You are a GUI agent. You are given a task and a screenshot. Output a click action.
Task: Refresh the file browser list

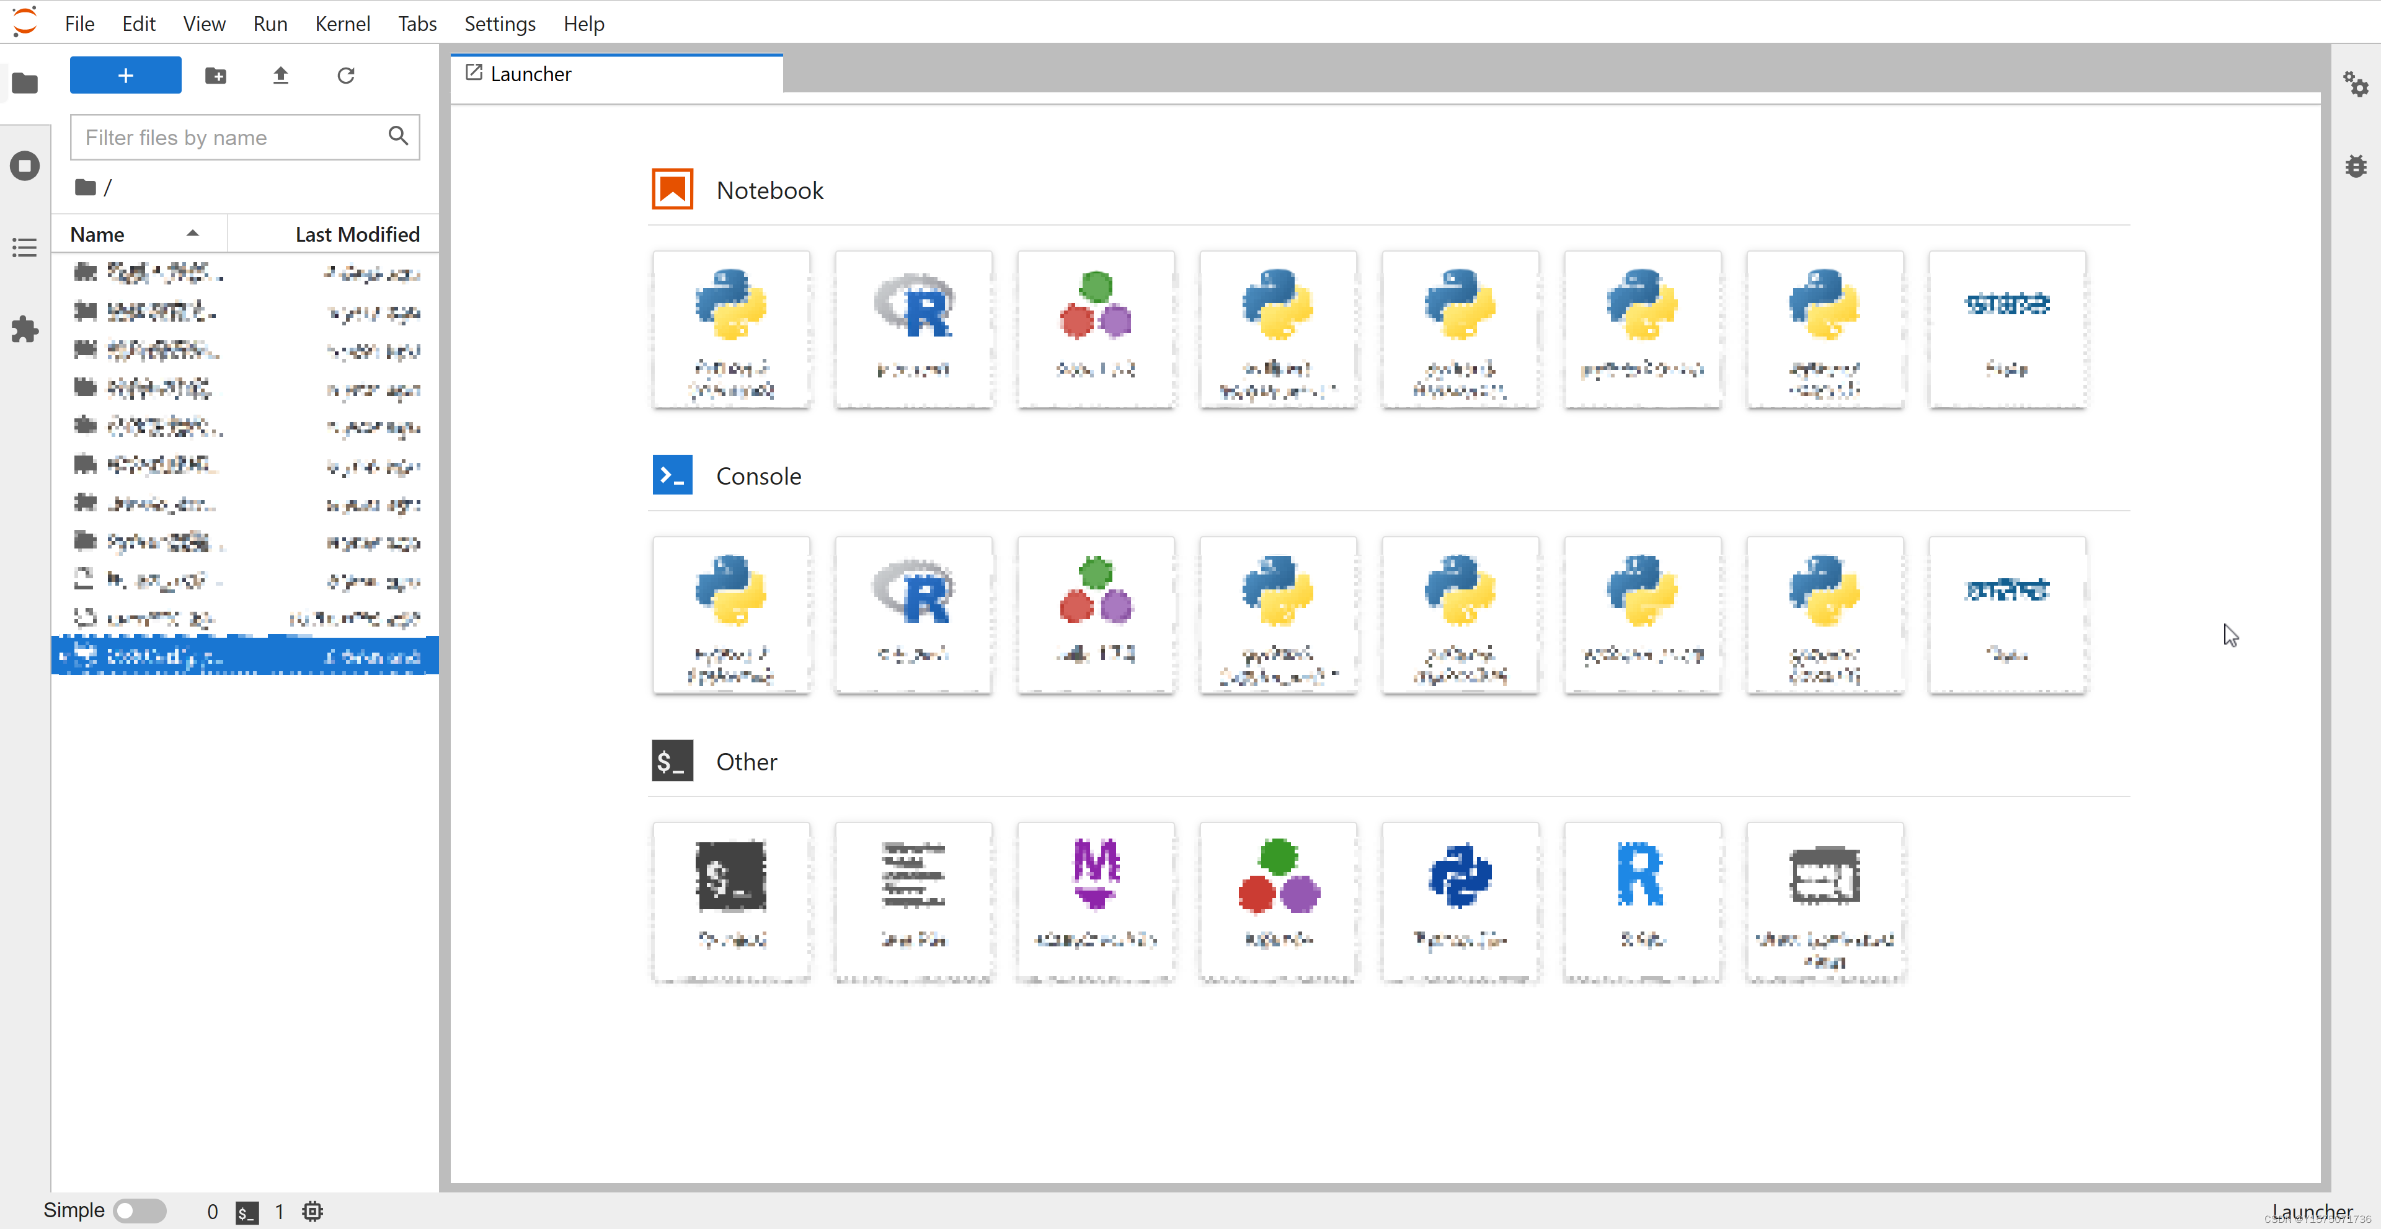(346, 76)
